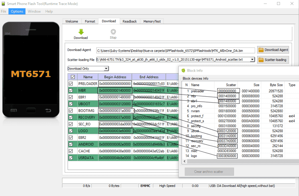Click the Crear archivo scatter button

209,172
